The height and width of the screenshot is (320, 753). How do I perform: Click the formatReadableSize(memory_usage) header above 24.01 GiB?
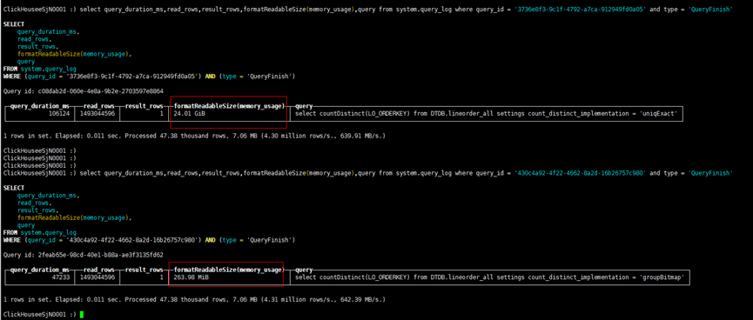(229, 106)
